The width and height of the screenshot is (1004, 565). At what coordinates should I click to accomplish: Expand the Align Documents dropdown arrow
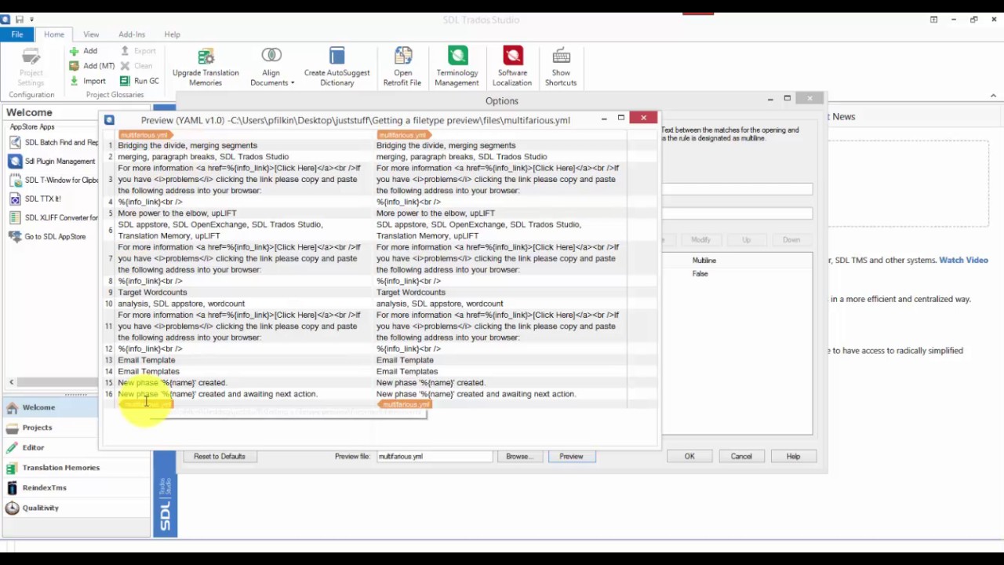pos(293,83)
